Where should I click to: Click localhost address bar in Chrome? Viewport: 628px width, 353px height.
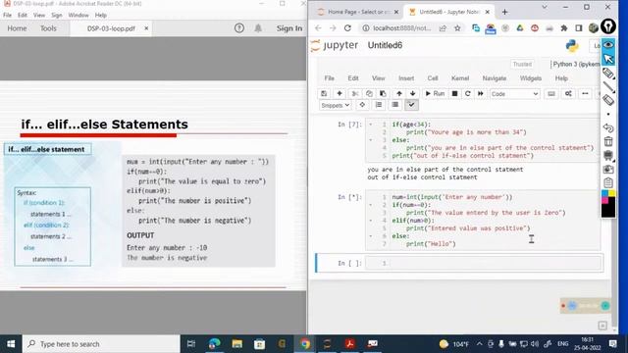401,28
